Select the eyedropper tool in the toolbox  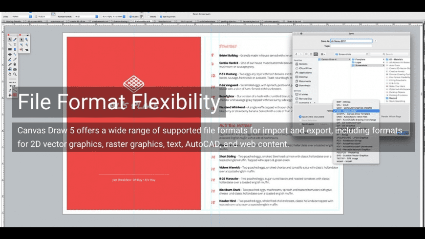(x=15, y=60)
